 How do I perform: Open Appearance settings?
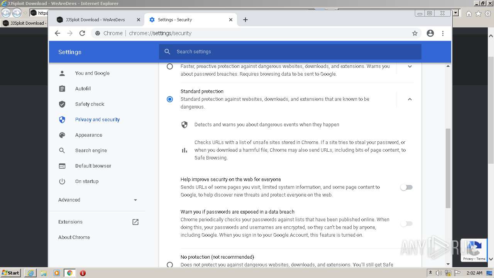[89, 135]
